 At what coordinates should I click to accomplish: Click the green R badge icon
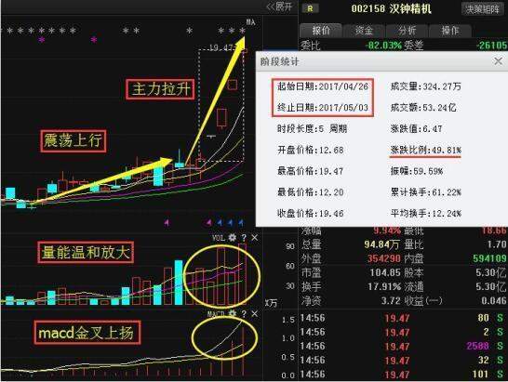310,8
